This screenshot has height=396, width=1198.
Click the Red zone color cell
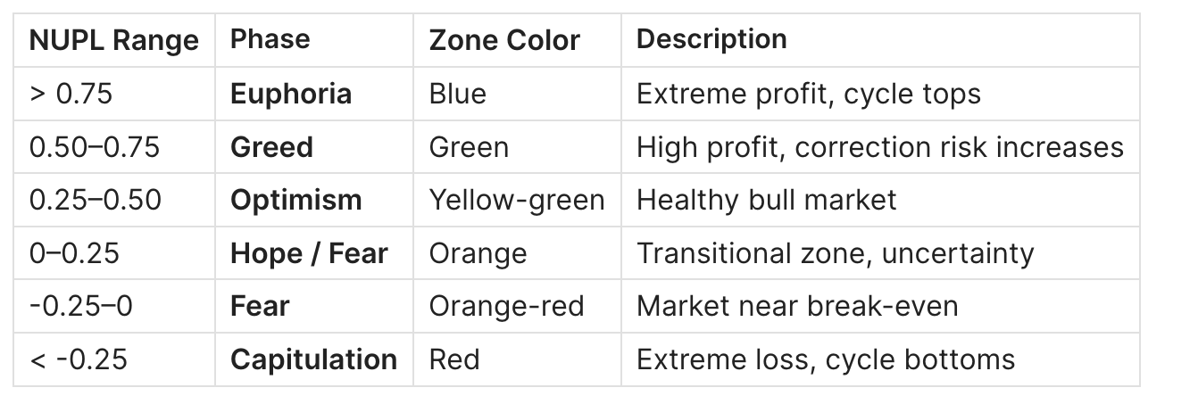coord(453,359)
